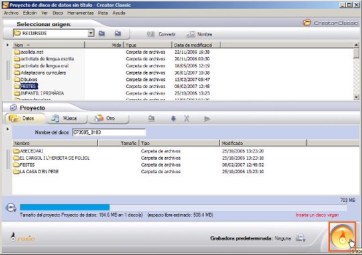Open the Edición menu

pos(29,13)
